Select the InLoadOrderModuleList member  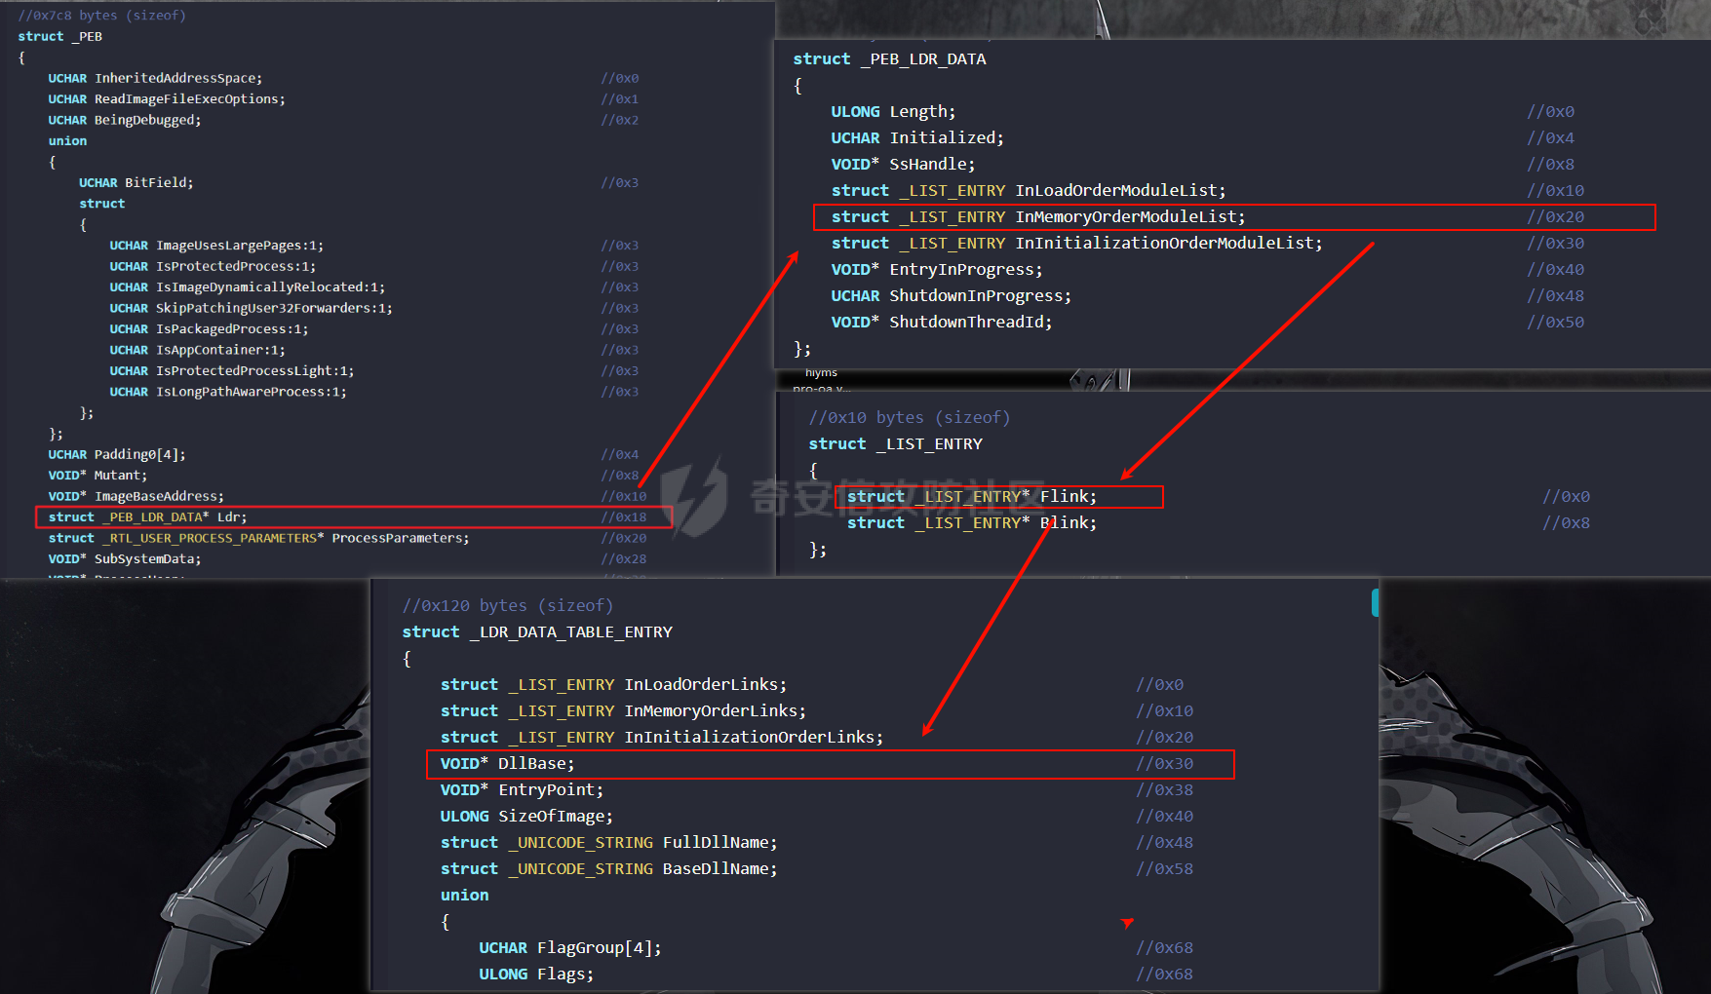click(x=1028, y=191)
